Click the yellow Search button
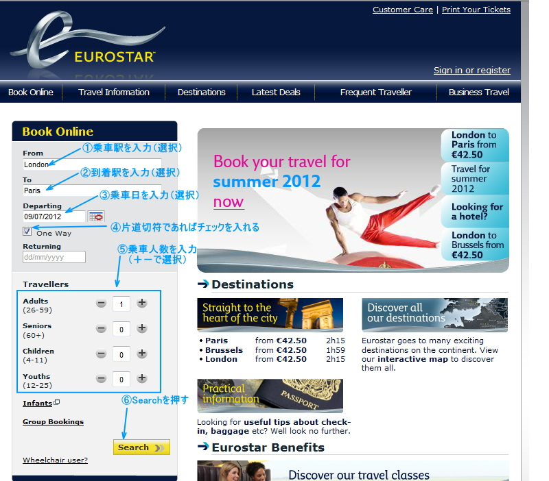 pyautogui.click(x=141, y=447)
